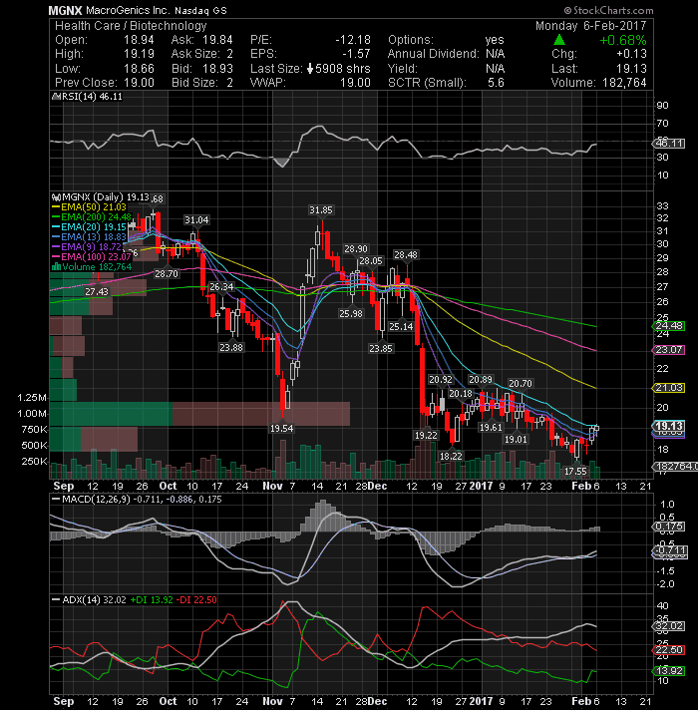Click the RSI 46.11 tag on right axis
Image resolution: width=698 pixels, height=710 pixels.
click(x=669, y=144)
